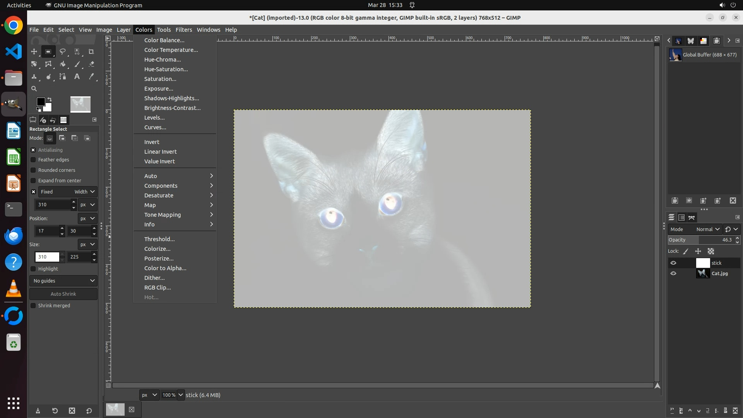The width and height of the screenshot is (743, 418).
Task: Enable the Feather edges checkbox
Action: pos(33,160)
